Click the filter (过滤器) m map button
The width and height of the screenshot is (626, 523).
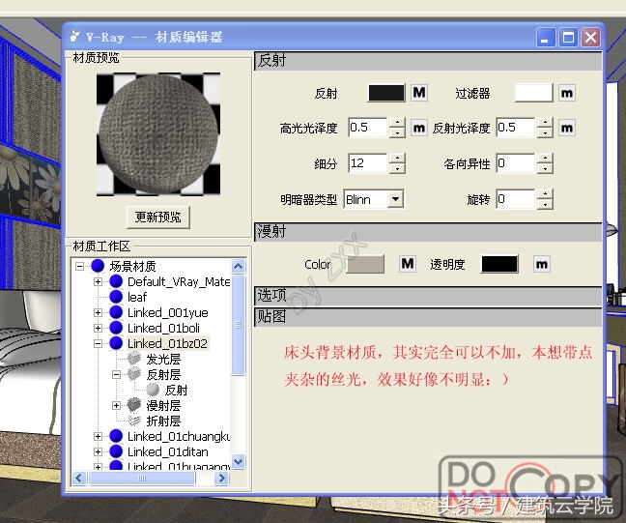(x=566, y=93)
